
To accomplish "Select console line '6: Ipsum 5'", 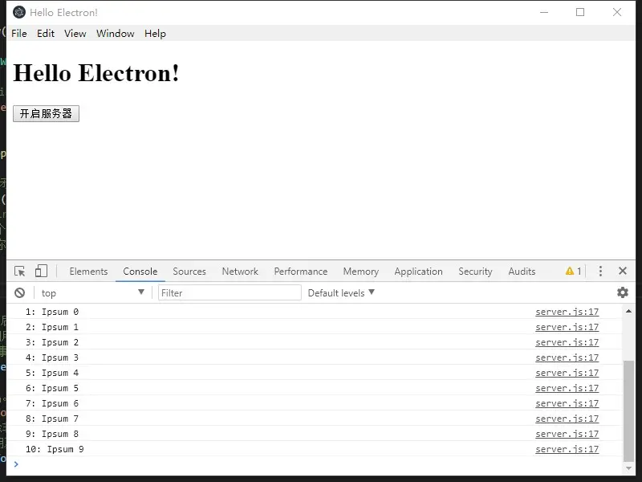I will click(52, 388).
